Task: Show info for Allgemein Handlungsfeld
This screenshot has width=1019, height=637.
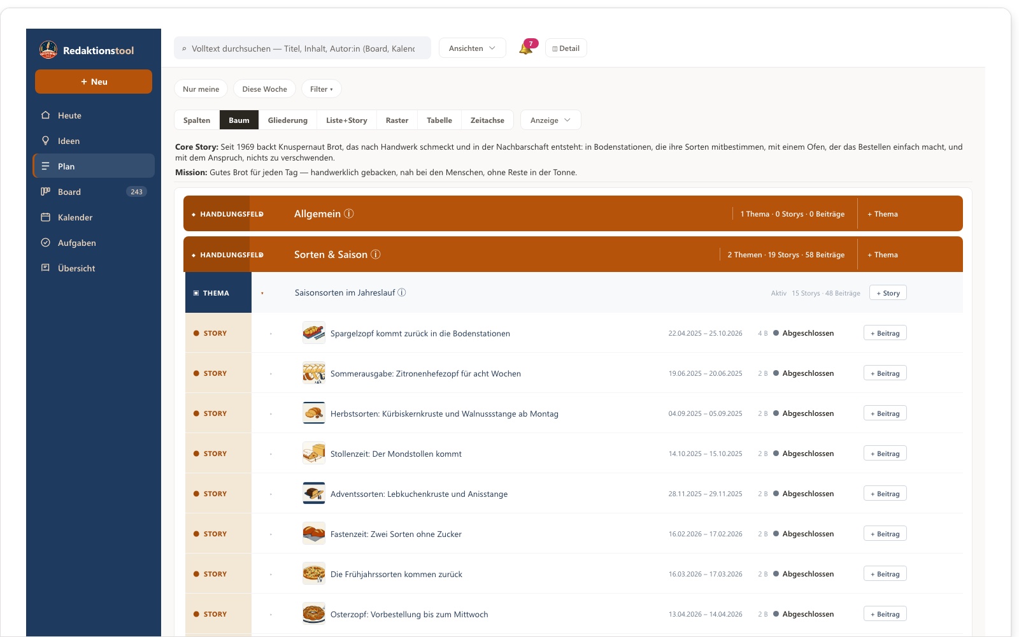Action: point(349,214)
